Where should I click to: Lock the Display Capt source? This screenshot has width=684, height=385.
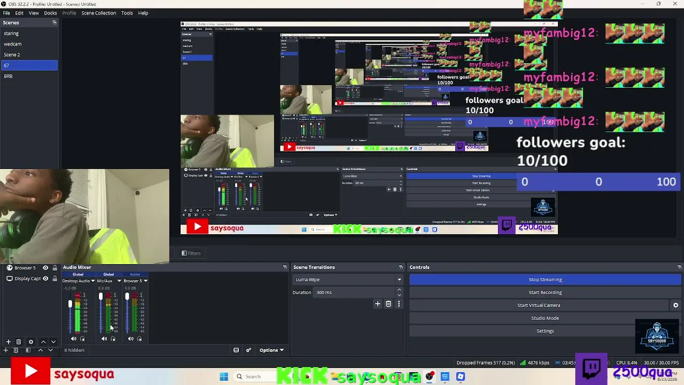click(55, 279)
